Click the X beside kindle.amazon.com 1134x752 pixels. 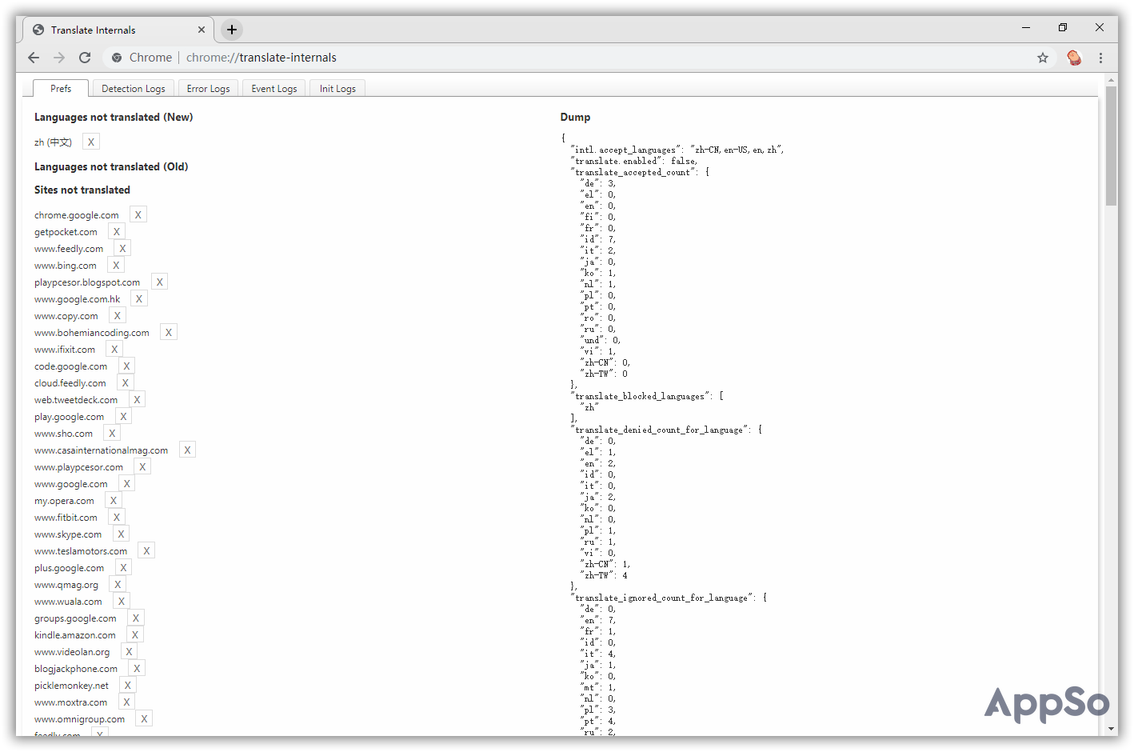(x=135, y=635)
